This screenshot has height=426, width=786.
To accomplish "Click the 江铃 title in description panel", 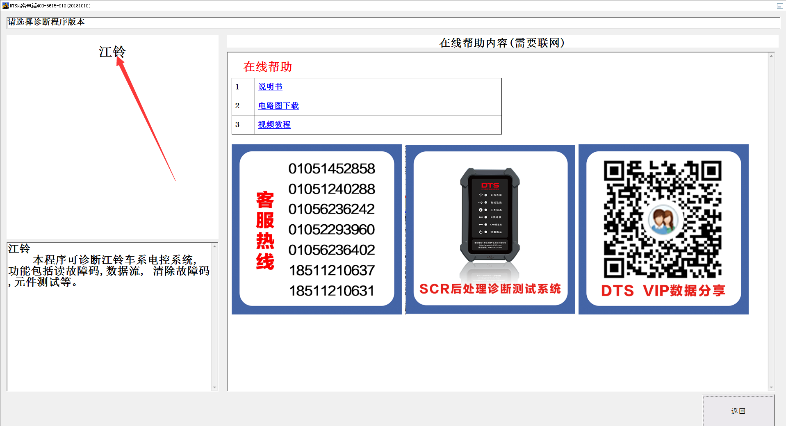I will coord(19,248).
